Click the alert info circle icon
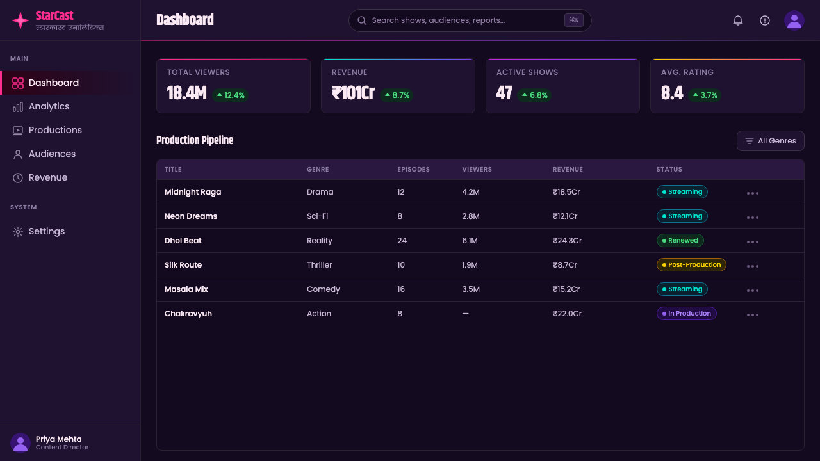The width and height of the screenshot is (820, 461). (x=765, y=20)
